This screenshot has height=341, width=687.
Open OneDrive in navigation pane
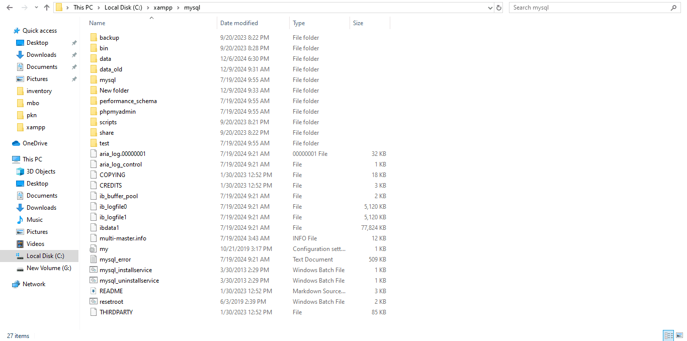[x=35, y=143]
